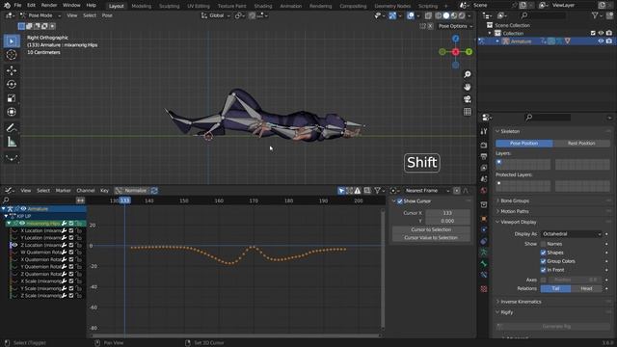
Task: Open the World properties tab
Action: [484, 191]
